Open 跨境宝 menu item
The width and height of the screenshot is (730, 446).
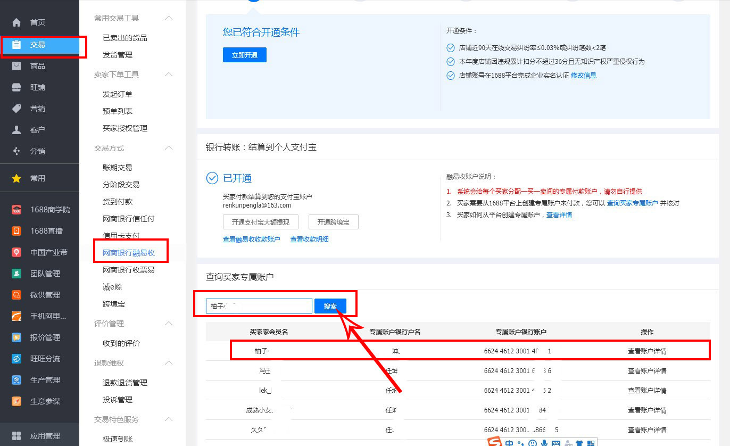click(x=114, y=304)
